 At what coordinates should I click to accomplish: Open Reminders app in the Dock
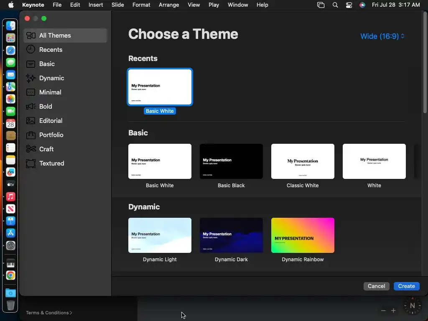click(x=10, y=148)
